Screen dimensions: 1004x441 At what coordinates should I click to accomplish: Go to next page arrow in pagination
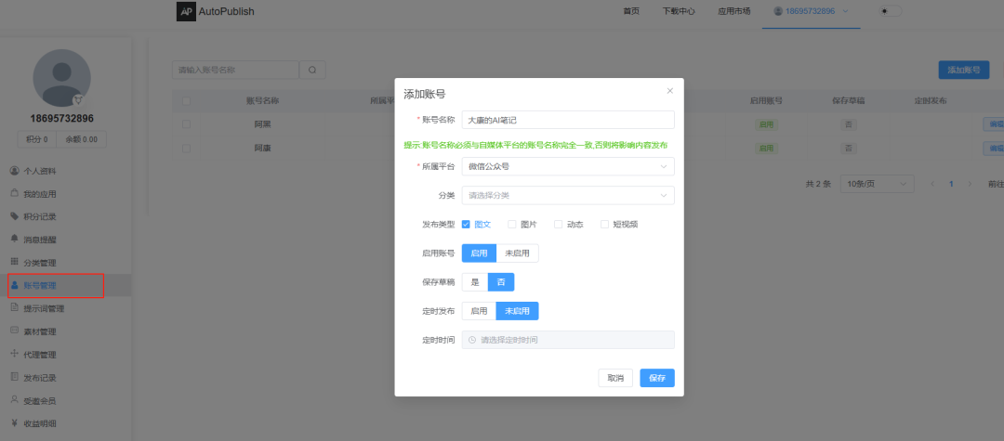(970, 184)
